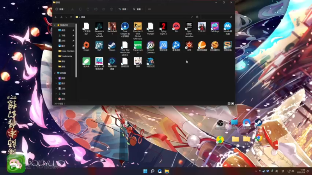This screenshot has width=312, height=175.
Task: Select the Steam shortcut in the folder
Action: click(x=112, y=46)
